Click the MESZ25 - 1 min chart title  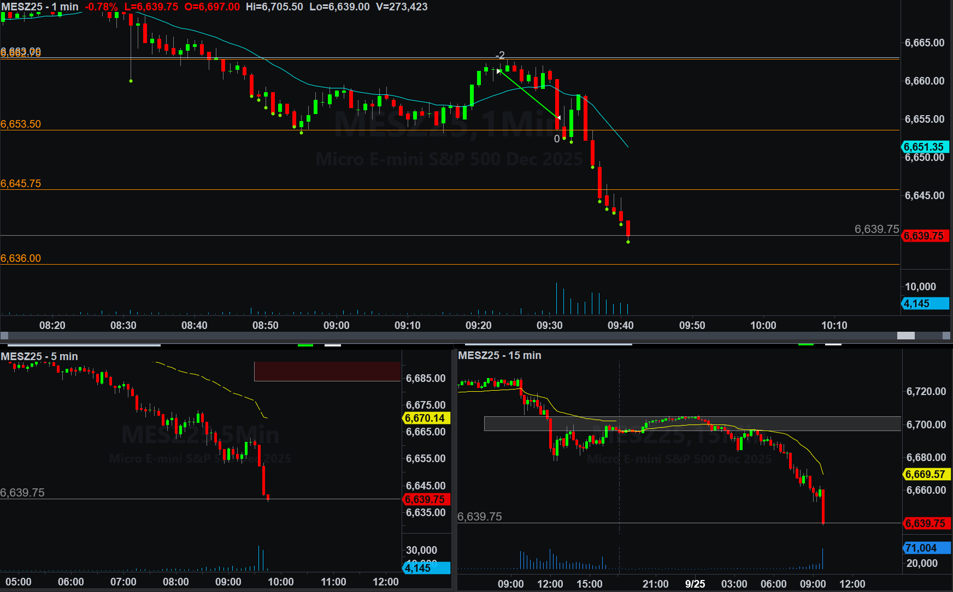point(40,7)
